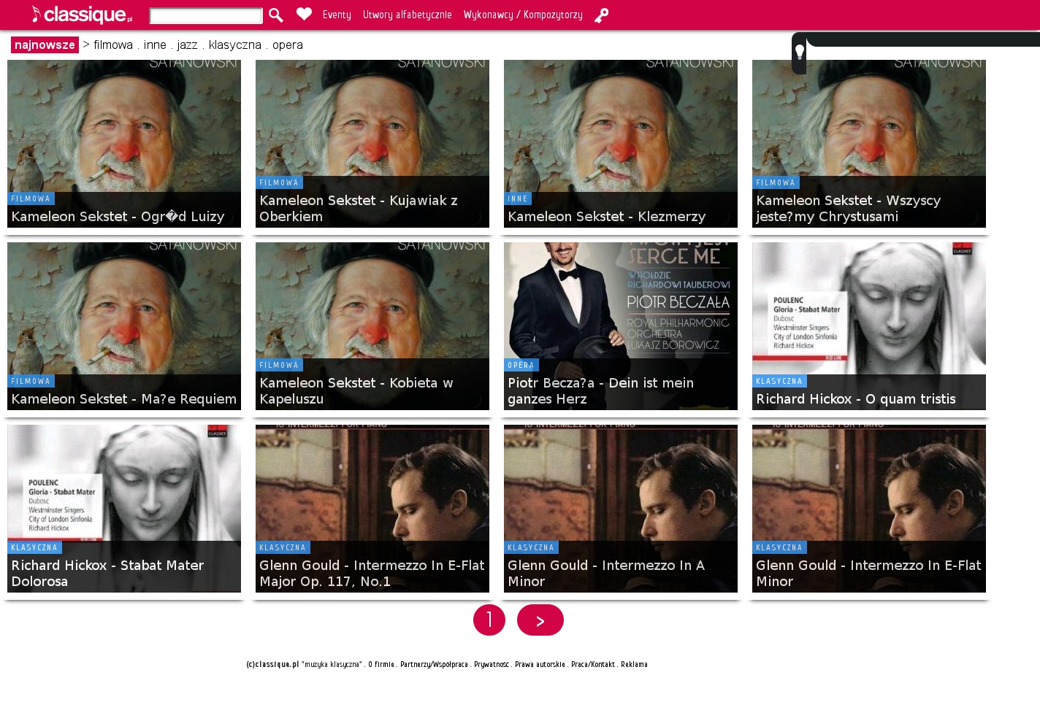
Task: Go to next page with arrow button
Action: 540,620
